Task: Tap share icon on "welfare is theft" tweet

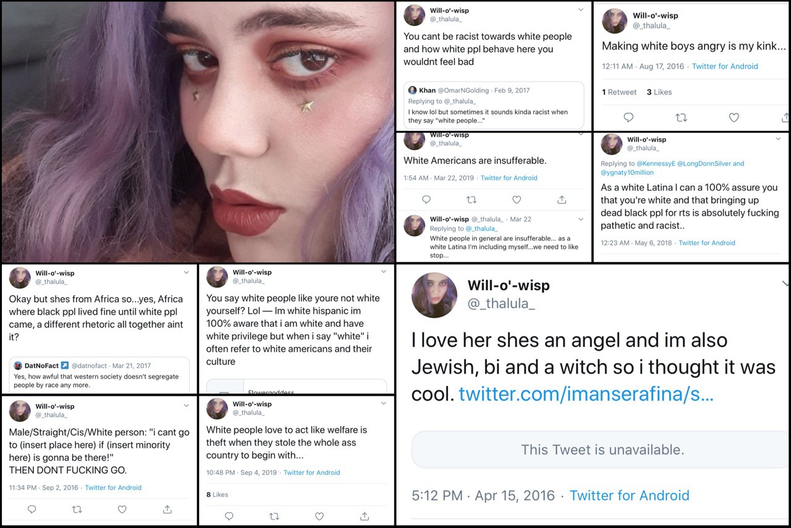Action: pos(364,516)
